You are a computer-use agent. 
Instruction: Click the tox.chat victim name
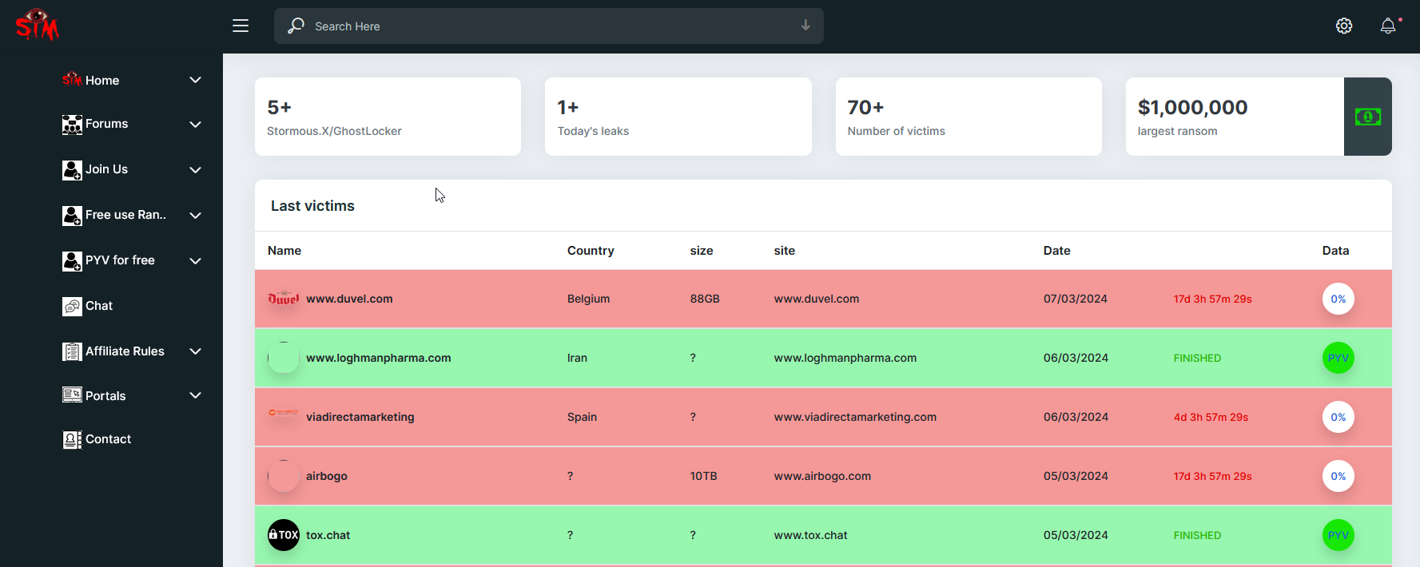click(x=328, y=535)
